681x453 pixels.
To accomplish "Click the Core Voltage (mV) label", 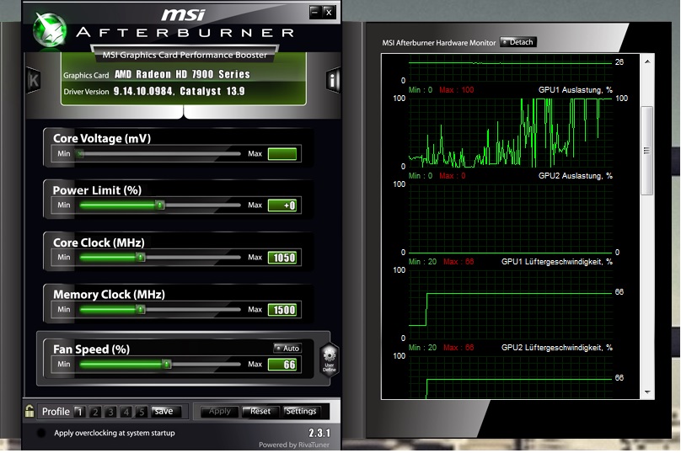I will [102, 138].
